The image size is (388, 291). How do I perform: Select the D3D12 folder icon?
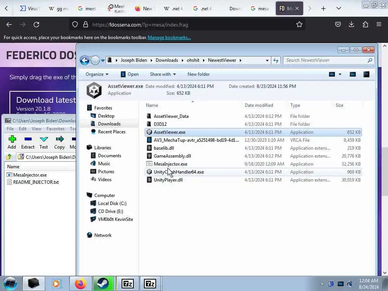click(149, 124)
